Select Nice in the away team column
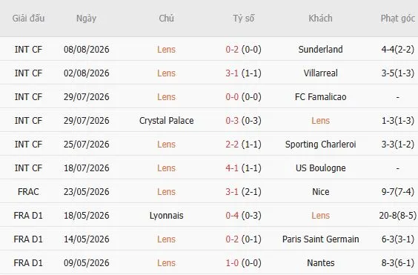Screen dimensions: 418x275 320,192
